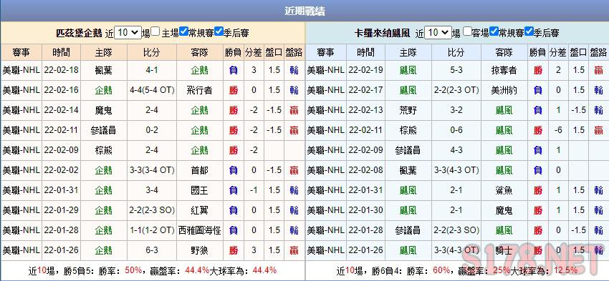This screenshot has width=609, height=281.
Task: Open 美洲豹 away team link
Action: 504,90
